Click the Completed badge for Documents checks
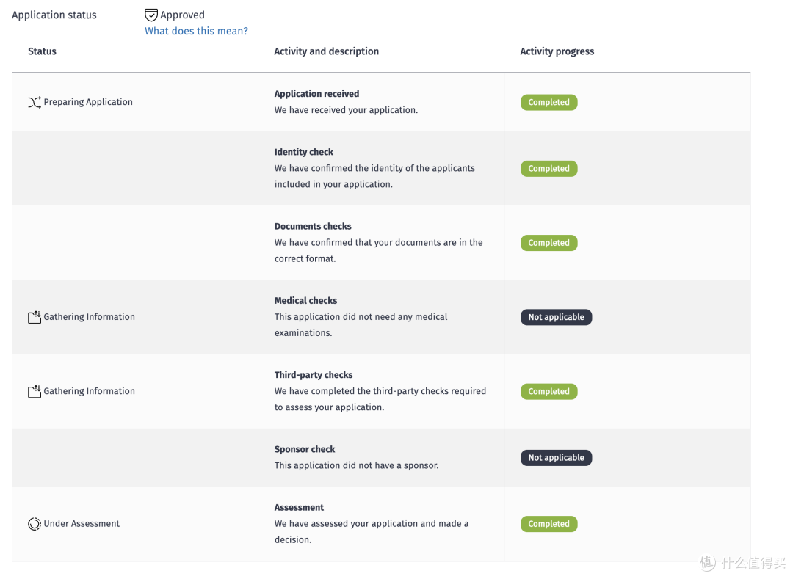The height and width of the screenshot is (579, 793). tap(548, 242)
